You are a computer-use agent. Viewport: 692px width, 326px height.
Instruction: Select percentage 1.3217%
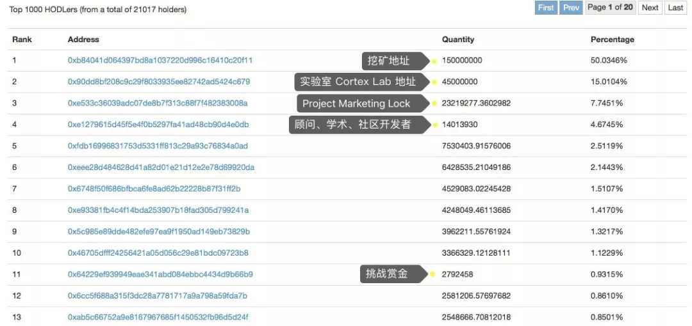[607, 231]
